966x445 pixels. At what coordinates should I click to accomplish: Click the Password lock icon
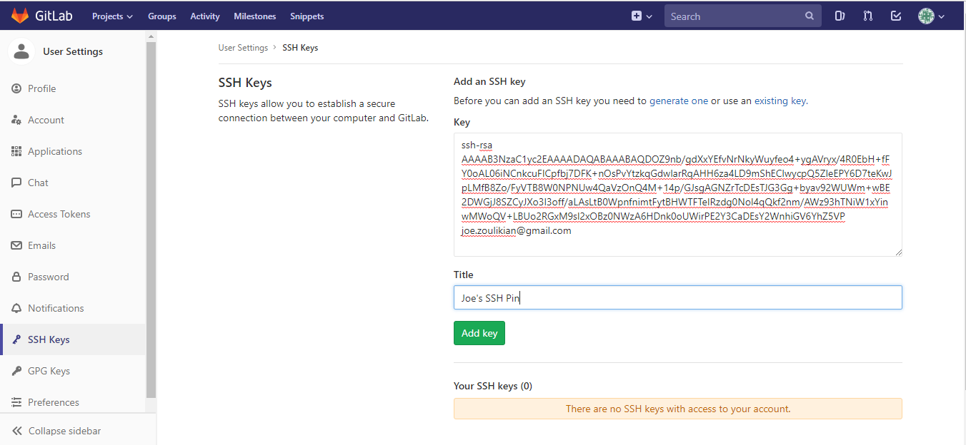[x=16, y=277]
